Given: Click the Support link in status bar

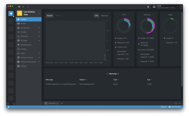Looking at the screenshot, I should click(x=164, y=107).
